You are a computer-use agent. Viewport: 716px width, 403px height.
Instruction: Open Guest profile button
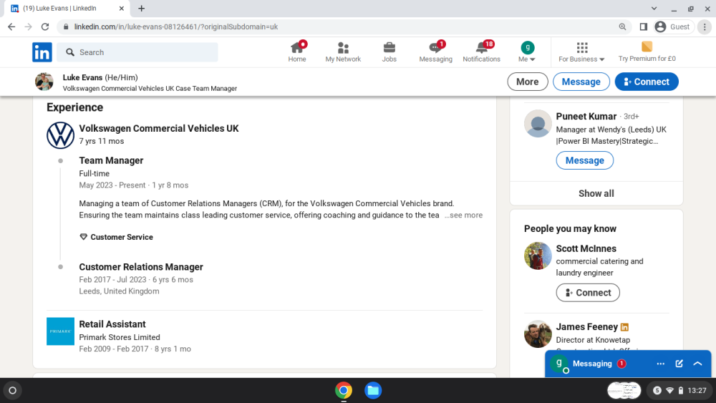coord(672,27)
